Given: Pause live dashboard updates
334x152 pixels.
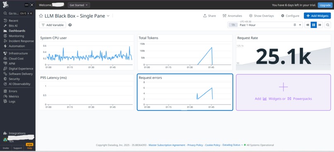Looking at the screenshot, I should (314, 25).
